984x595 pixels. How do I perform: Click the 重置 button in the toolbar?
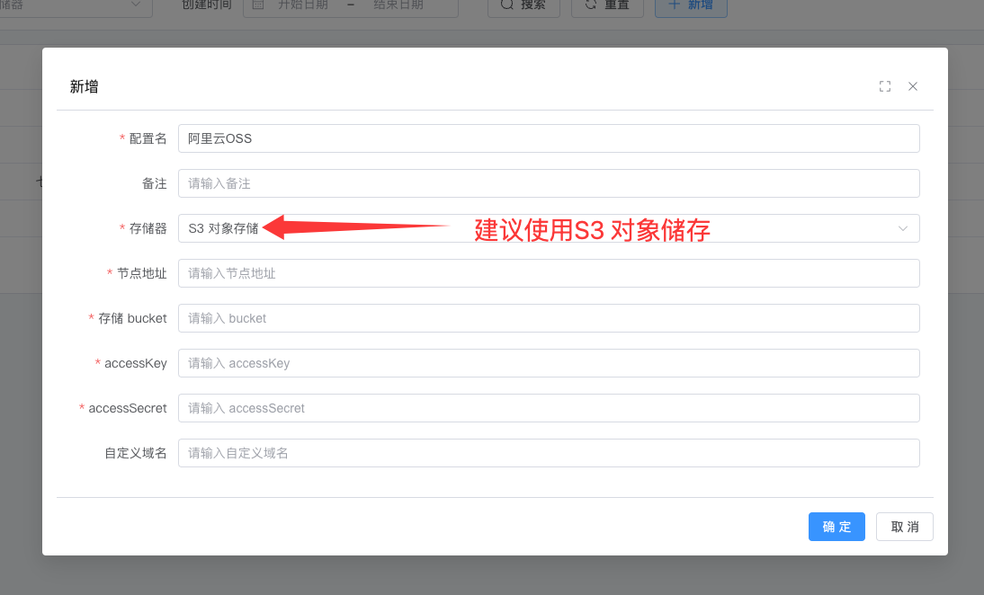[607, 5]
